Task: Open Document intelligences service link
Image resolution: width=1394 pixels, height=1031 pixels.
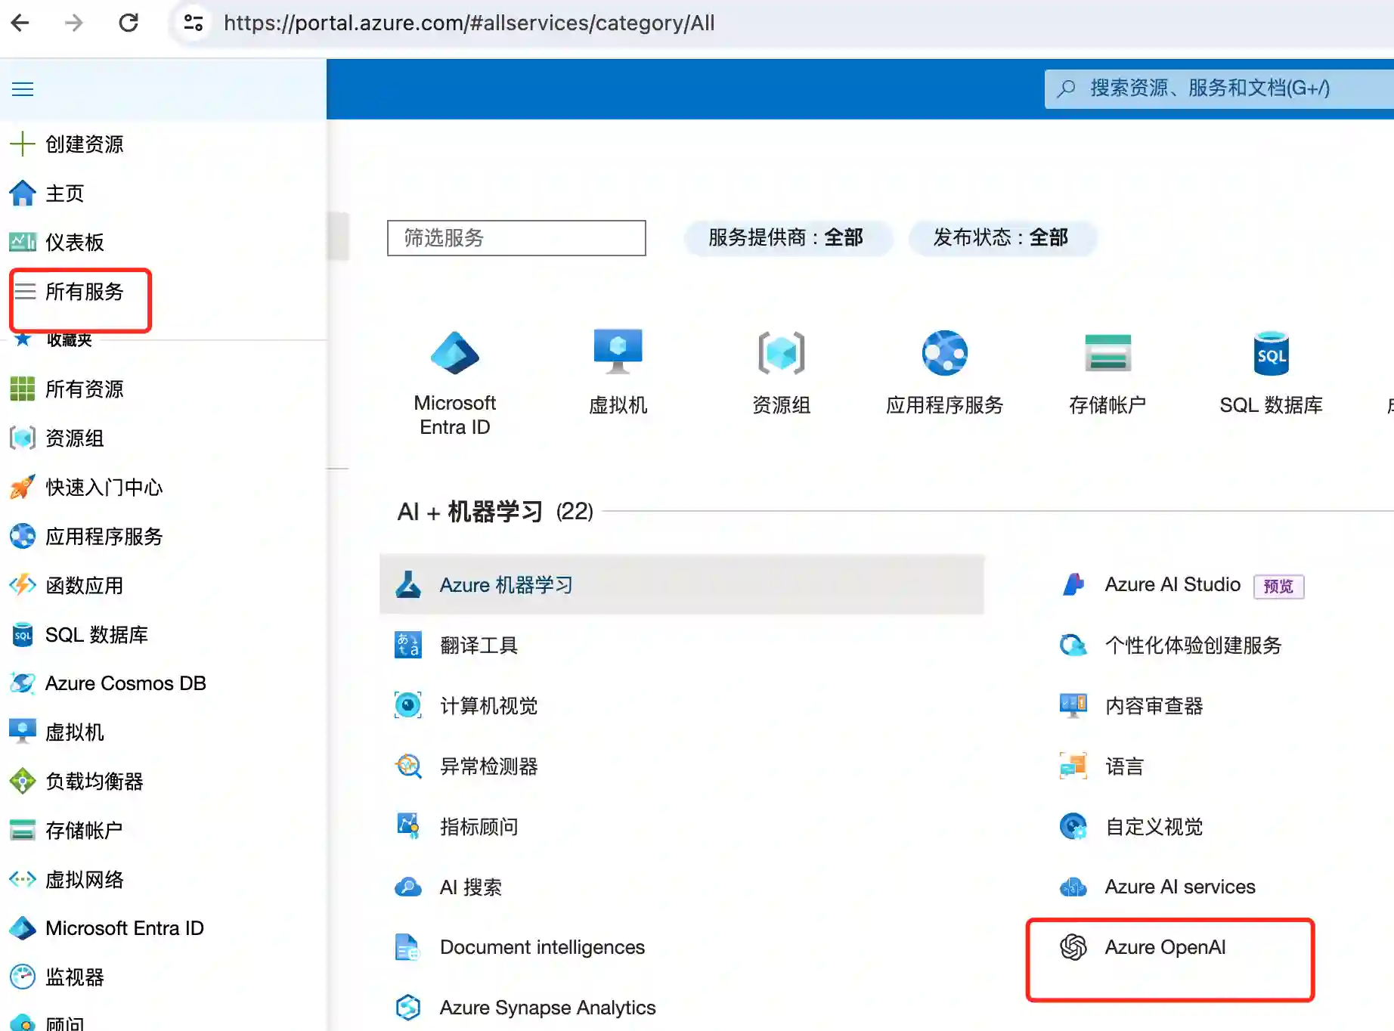Action: 542,947
